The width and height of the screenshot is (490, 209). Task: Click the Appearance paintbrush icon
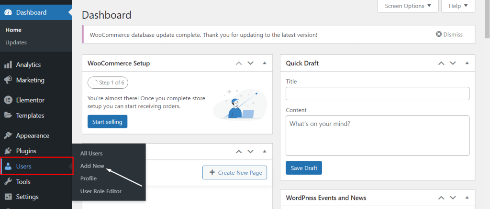coord(8,136)
